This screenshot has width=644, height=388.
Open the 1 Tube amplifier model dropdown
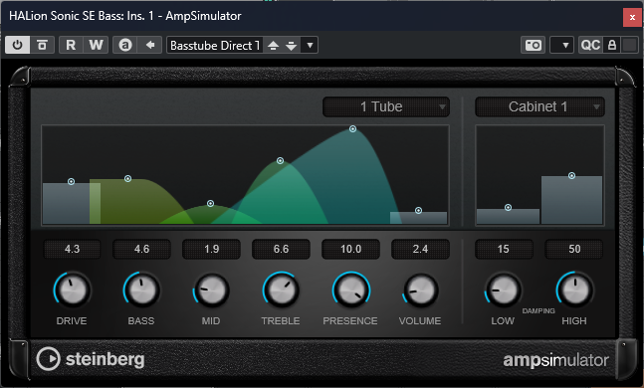point(386,106)
